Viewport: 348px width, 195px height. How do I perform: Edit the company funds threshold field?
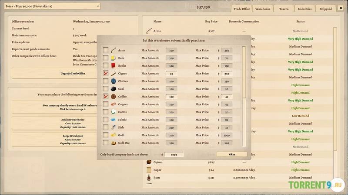click(174, 154)
